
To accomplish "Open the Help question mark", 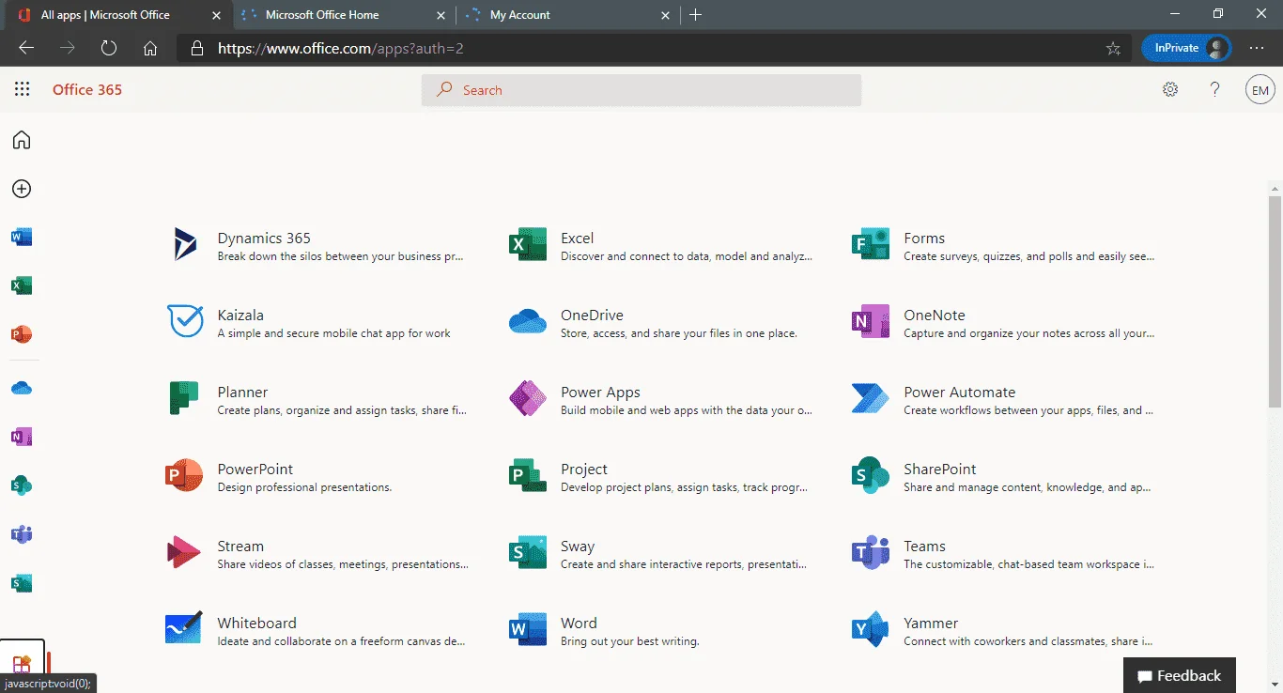I will click(x=1215, y=89).
